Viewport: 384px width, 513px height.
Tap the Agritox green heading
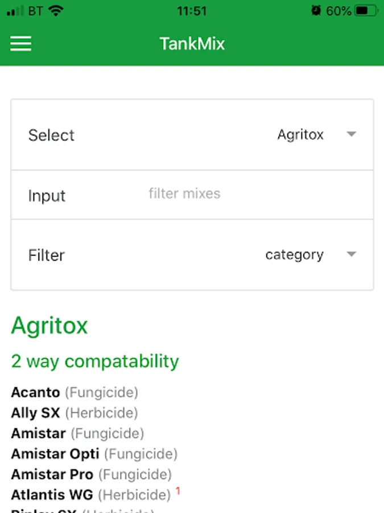click(49, 326)
